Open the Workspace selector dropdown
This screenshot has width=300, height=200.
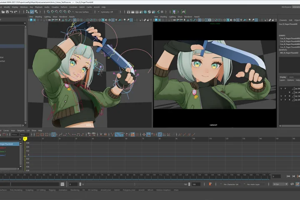[x=296, y=7]
